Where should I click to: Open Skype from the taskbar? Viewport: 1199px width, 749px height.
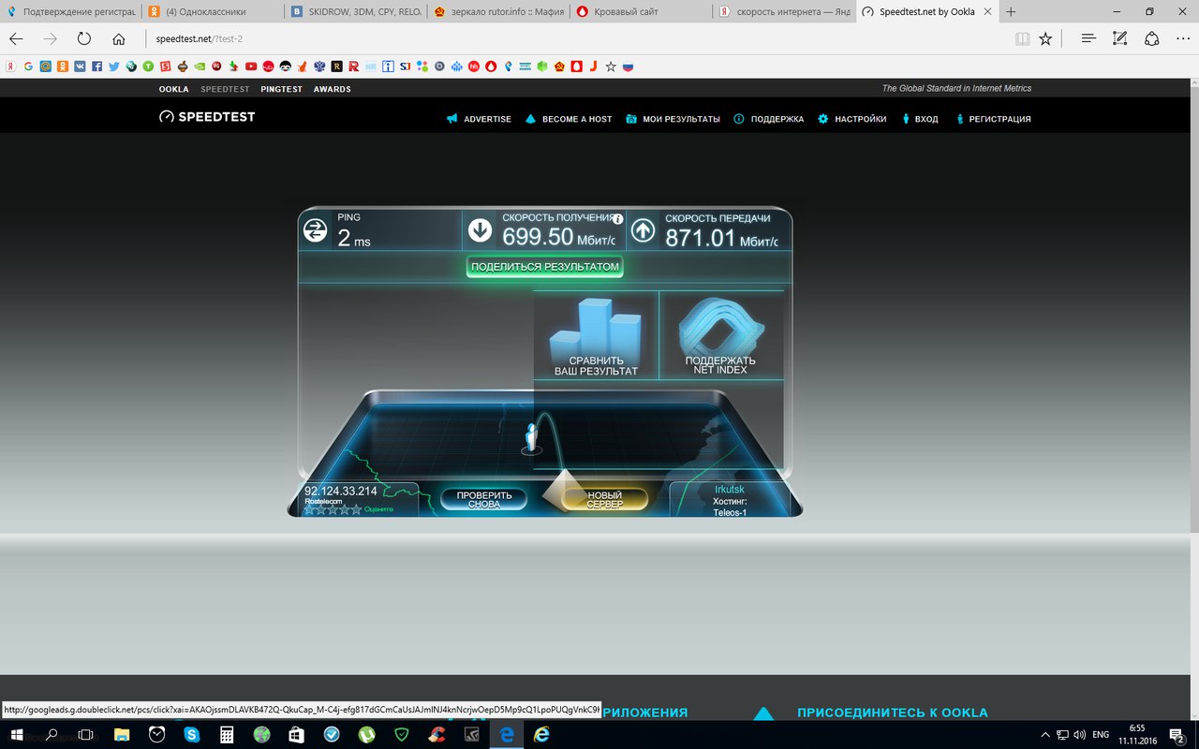point(191,735)
